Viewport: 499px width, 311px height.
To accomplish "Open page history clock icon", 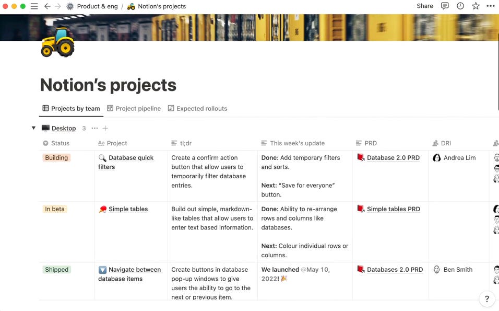I will (x=460, y=6).
